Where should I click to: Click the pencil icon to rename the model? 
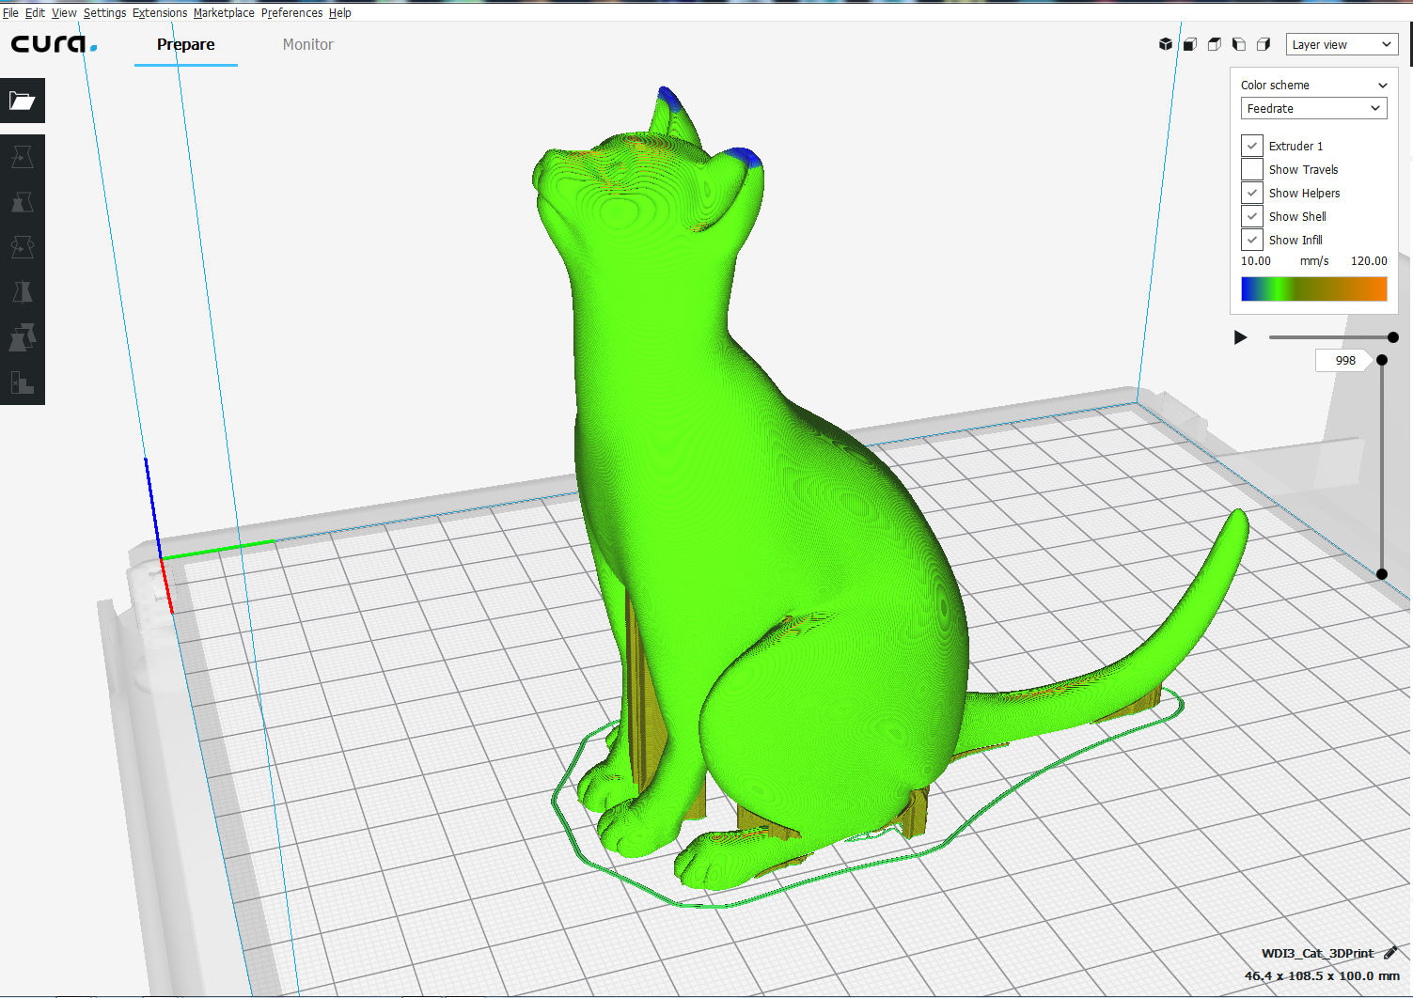(1390, 953)
